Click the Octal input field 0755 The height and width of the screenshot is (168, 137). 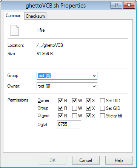point(69,124)
